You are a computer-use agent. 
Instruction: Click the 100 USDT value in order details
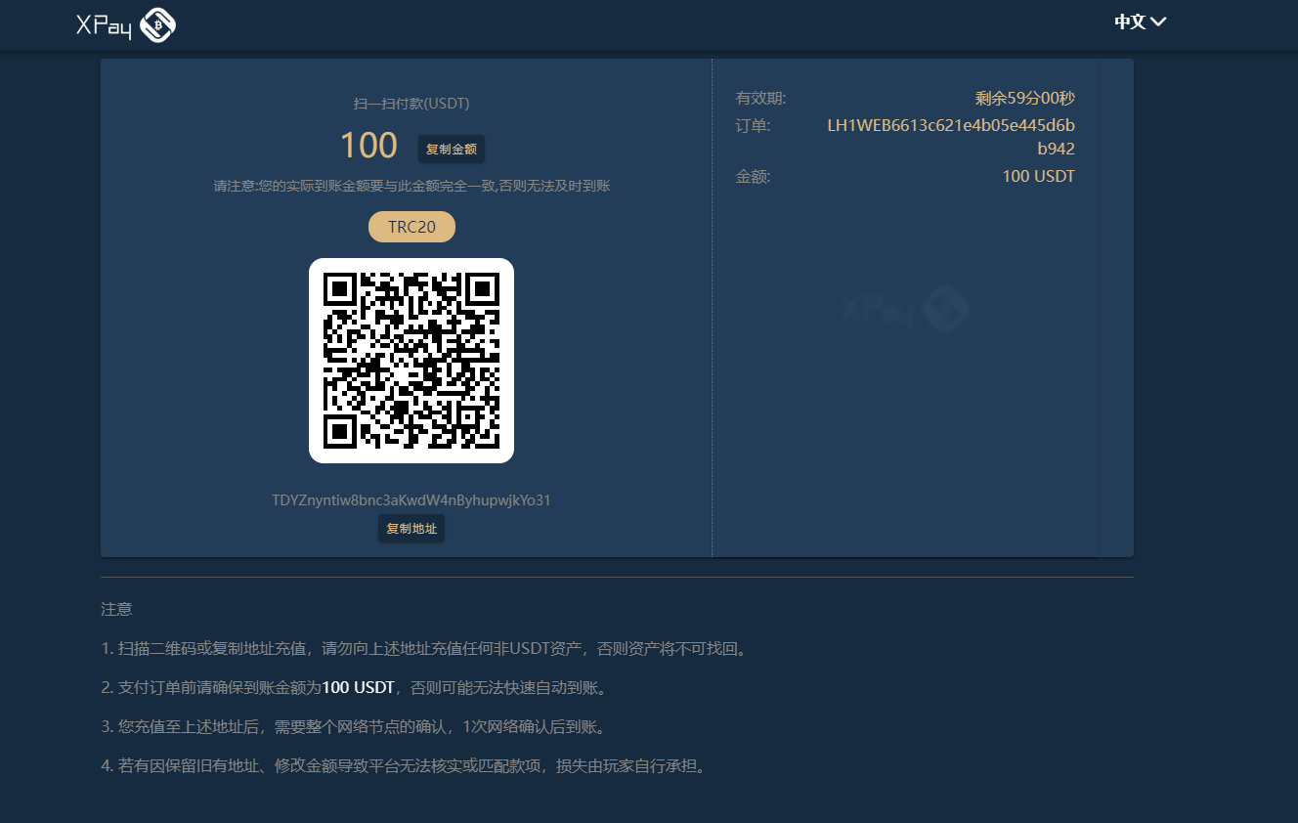click(1038, 177)
